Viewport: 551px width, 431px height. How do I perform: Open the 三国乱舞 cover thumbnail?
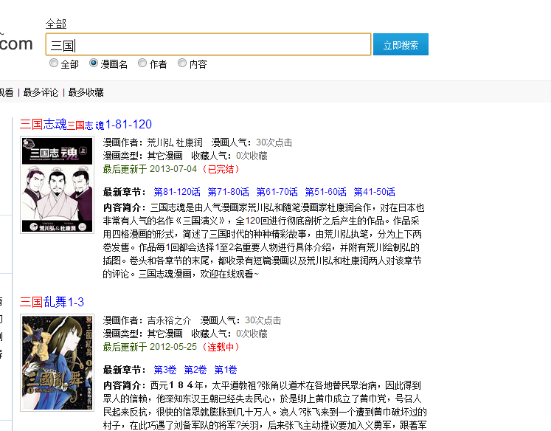click(57, 362)
